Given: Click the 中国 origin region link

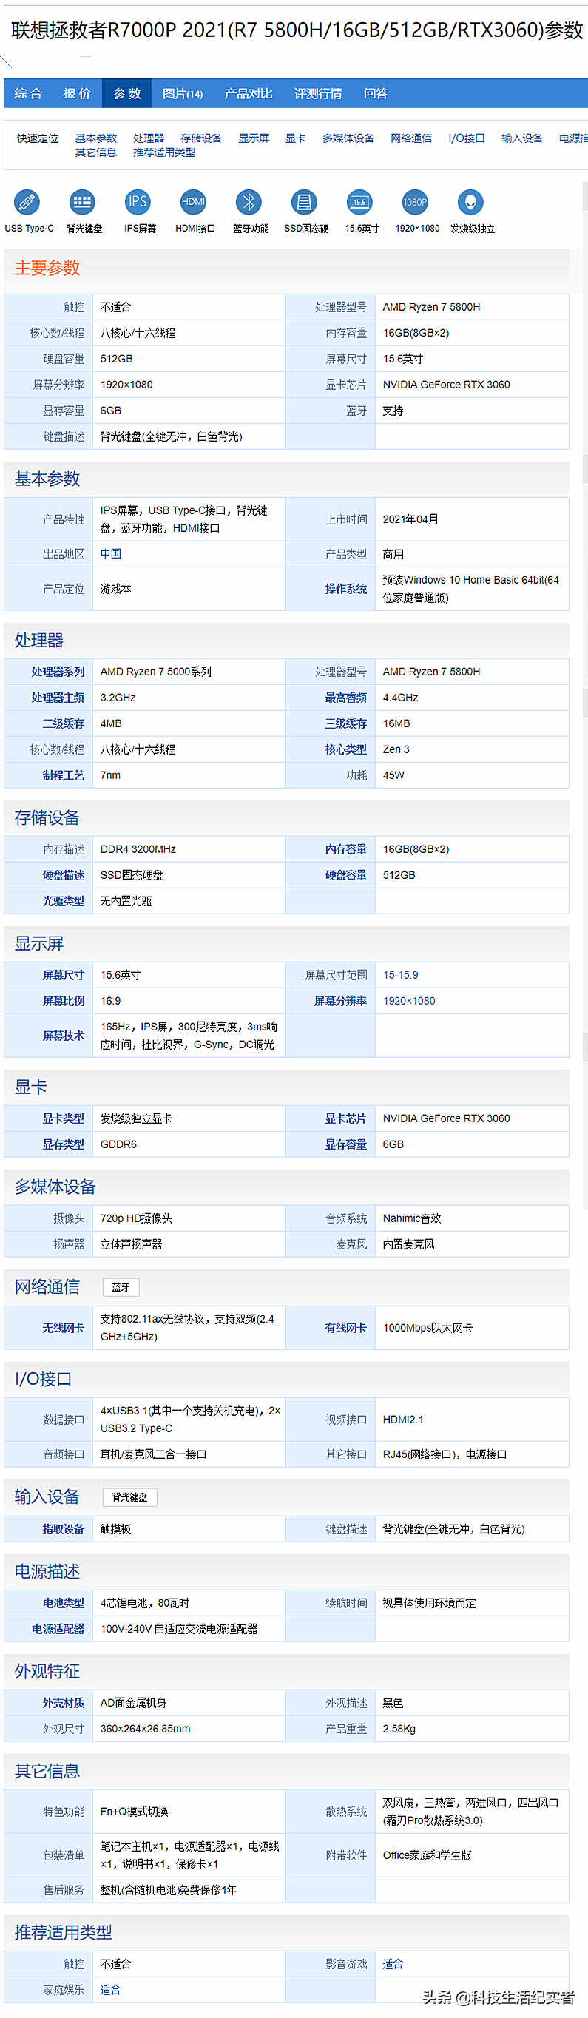Looking at the screenshot, I should tap(110, 554).
